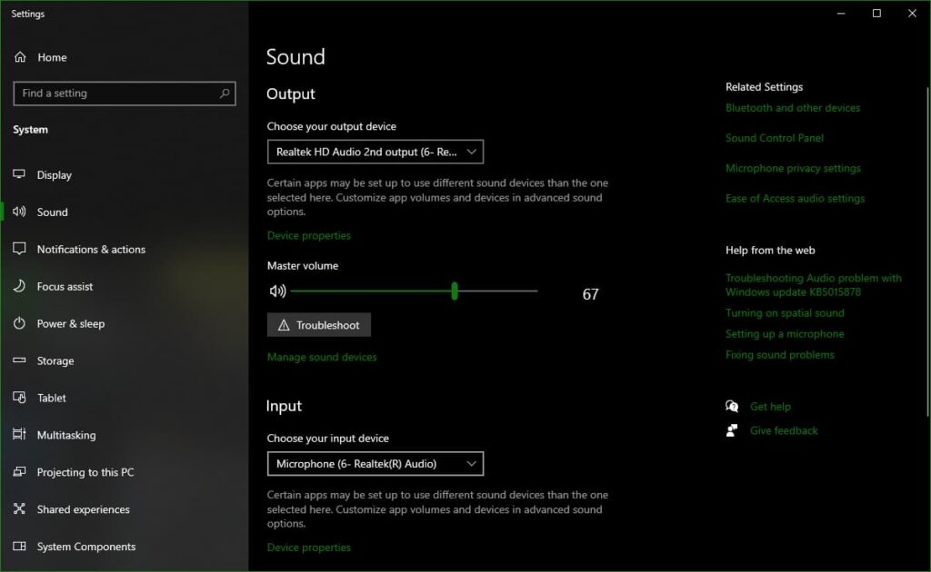Click the speaker icon beside the volume slider
Screen dimensions: 931x572
click(278, 291)
